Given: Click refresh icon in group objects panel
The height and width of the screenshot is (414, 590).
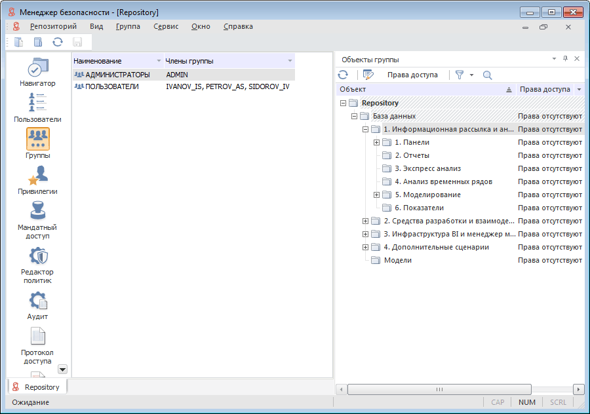Looking at the screenshot, I should 343,75.
